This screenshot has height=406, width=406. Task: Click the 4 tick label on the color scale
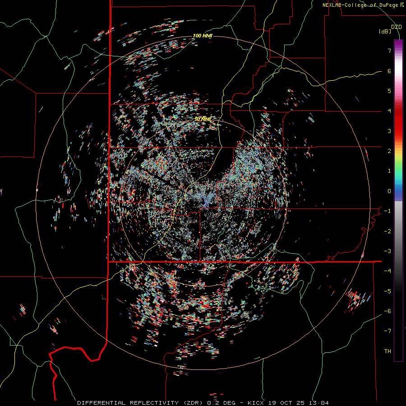point(389,111)
